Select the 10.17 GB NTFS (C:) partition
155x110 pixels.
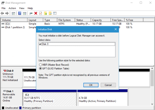[x=50, y=98]
